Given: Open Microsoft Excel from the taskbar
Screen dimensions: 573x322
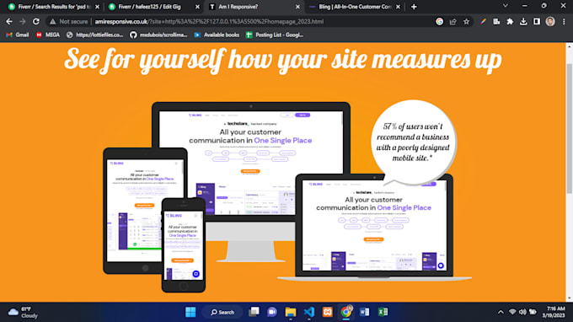Looking at the screenshot, I should [383, 312].
